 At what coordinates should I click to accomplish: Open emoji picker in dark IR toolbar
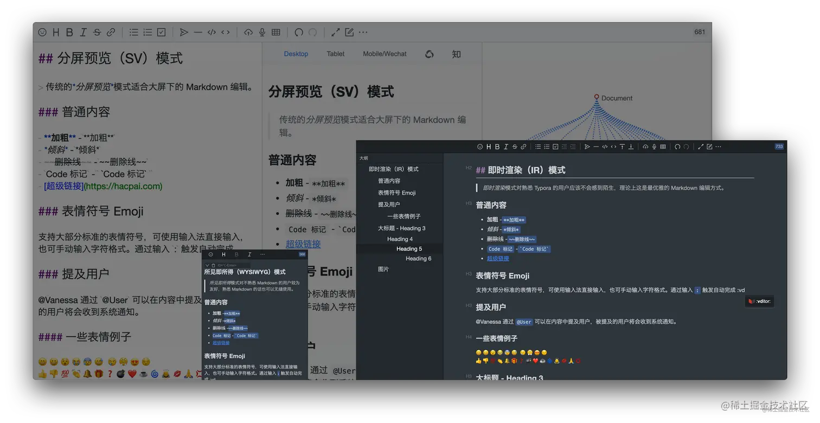click(x=479, y=146)
